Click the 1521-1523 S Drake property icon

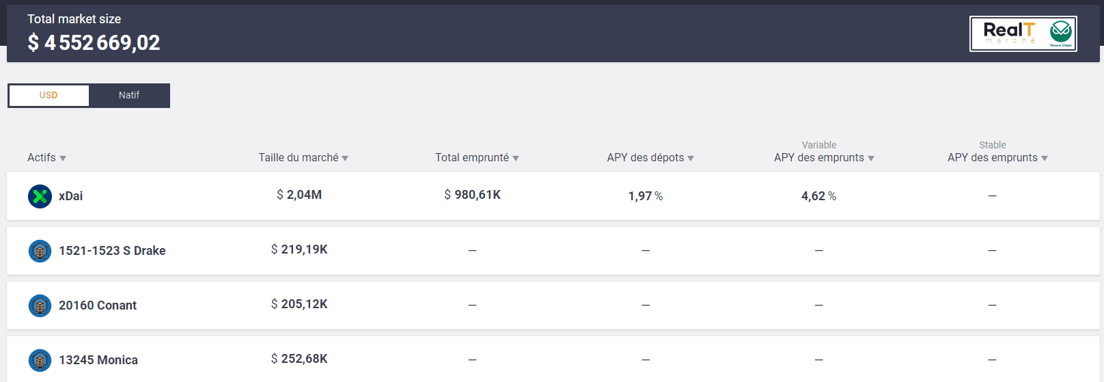point(40,251)
